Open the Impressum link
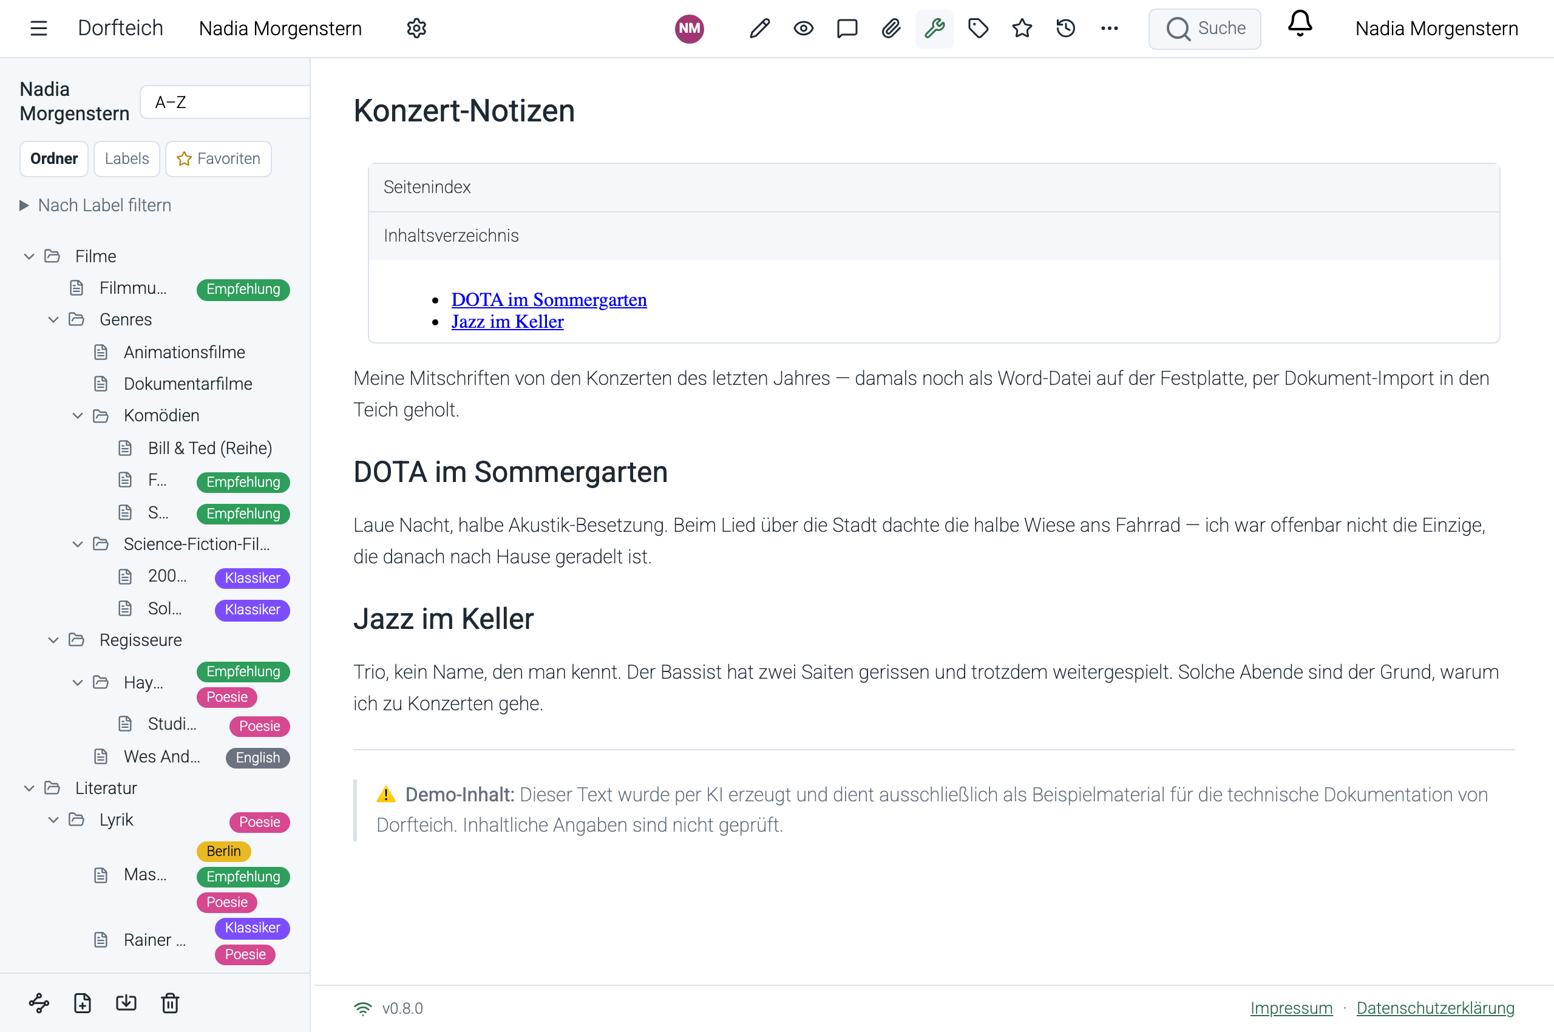The height and width of the screenshot is (1032, 1554). (1291, 1008)
